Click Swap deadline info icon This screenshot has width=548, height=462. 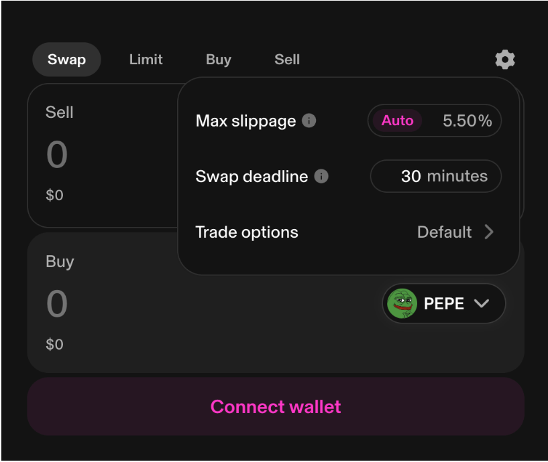point(321,177)
